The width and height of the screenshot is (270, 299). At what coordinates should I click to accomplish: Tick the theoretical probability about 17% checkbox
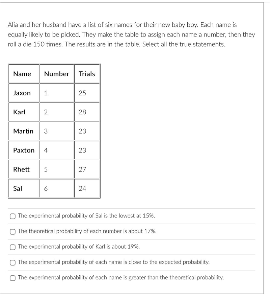pyautogui.click(x=12, y=232)
